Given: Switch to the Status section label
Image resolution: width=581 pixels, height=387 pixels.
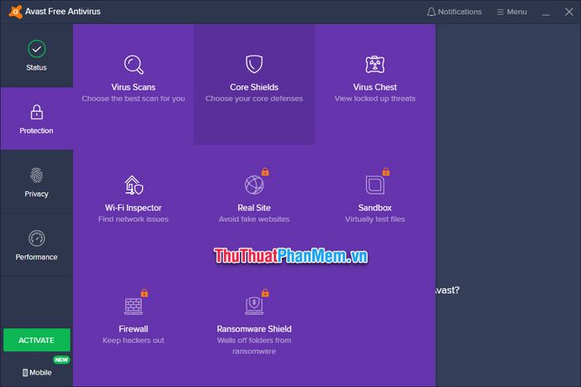Looking at the screenshot, I should (37, 67).
